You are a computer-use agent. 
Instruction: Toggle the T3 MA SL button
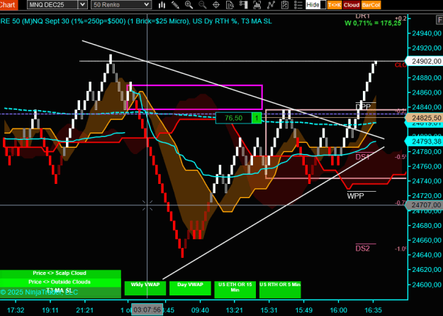(60, 292)
